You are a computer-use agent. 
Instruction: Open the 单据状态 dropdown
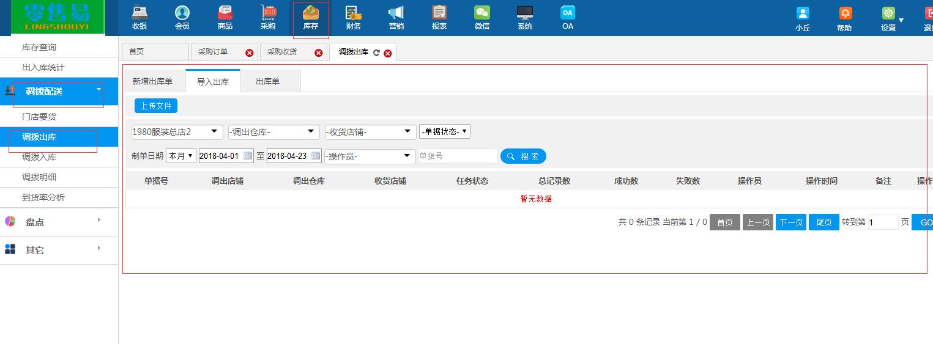444,132
